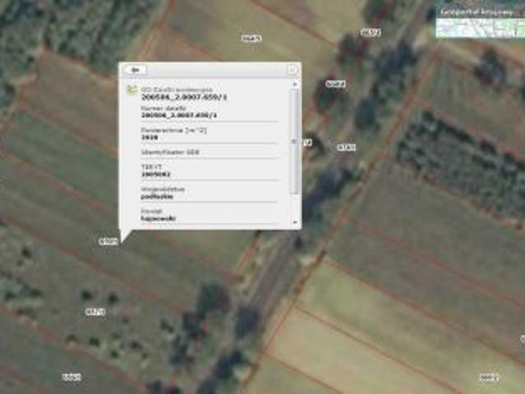Open the Geoportal krajowy overview map thumbnail
The height and width of the screenshot is (394, 525).
pos(480,28)
